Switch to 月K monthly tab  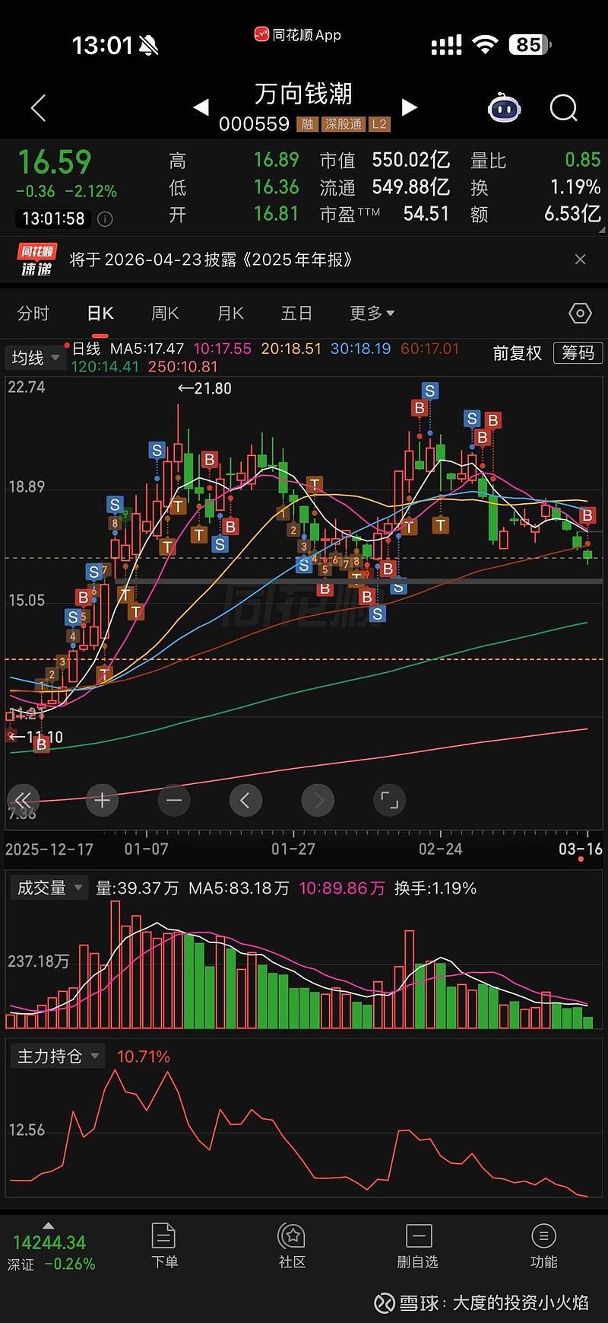pyautogui.click(x=230, y=314)
